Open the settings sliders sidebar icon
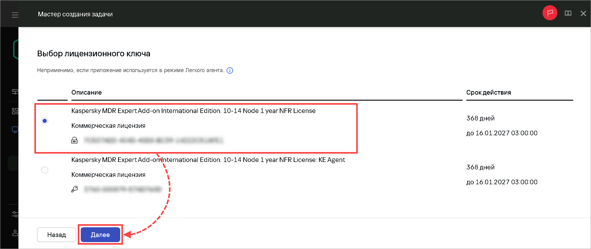591x249 pixels. tap(15, 214)
